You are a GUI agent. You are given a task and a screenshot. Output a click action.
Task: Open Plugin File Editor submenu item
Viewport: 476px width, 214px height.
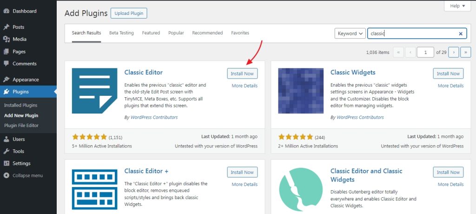click(x=21, y=125)
